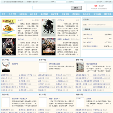View the 排行榜单 rankings tab
This screenshot has width=113, height=113.
point(108,14)
